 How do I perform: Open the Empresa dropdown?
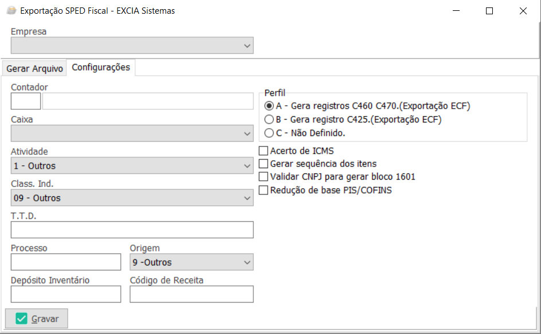[132, 46]
